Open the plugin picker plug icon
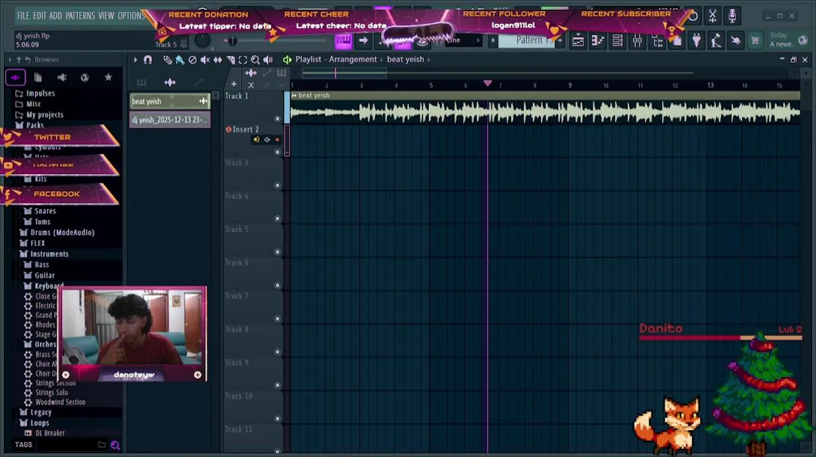 [x=697, y=41]
